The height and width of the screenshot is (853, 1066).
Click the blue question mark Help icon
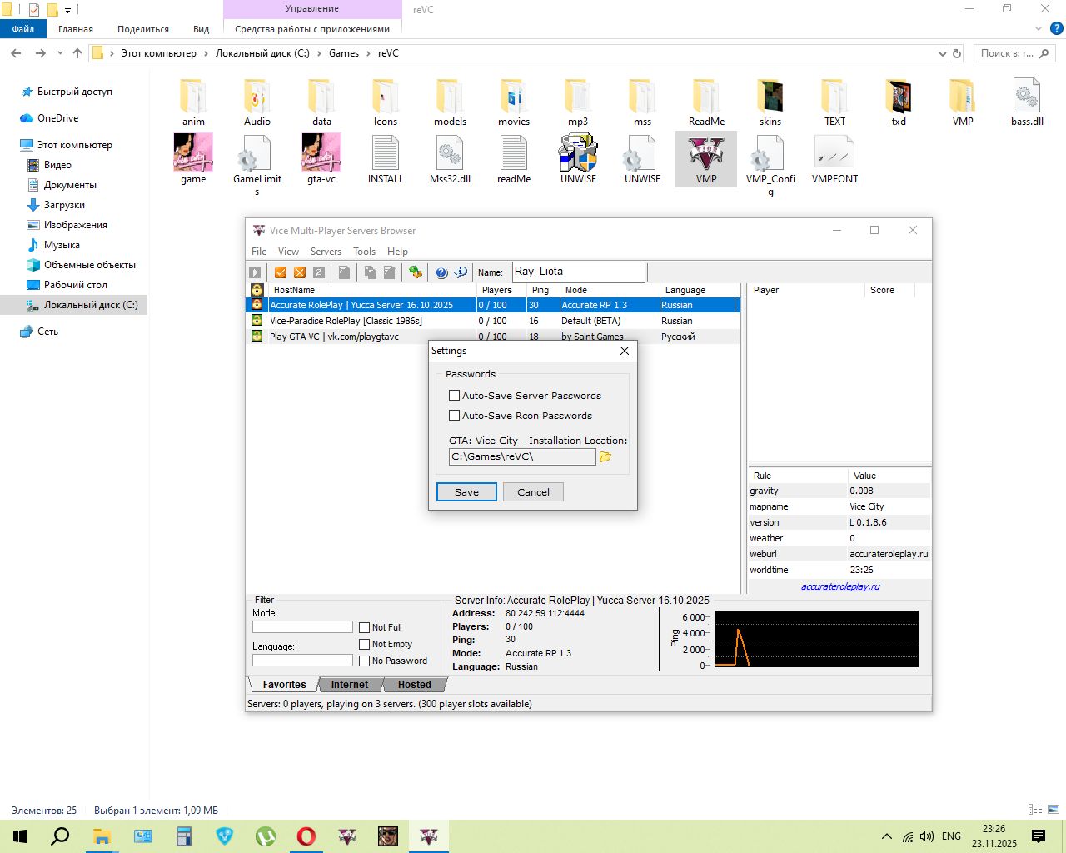(441, 272)
